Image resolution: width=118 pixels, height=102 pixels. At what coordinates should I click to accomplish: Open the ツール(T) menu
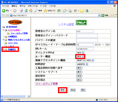point(43,6)
